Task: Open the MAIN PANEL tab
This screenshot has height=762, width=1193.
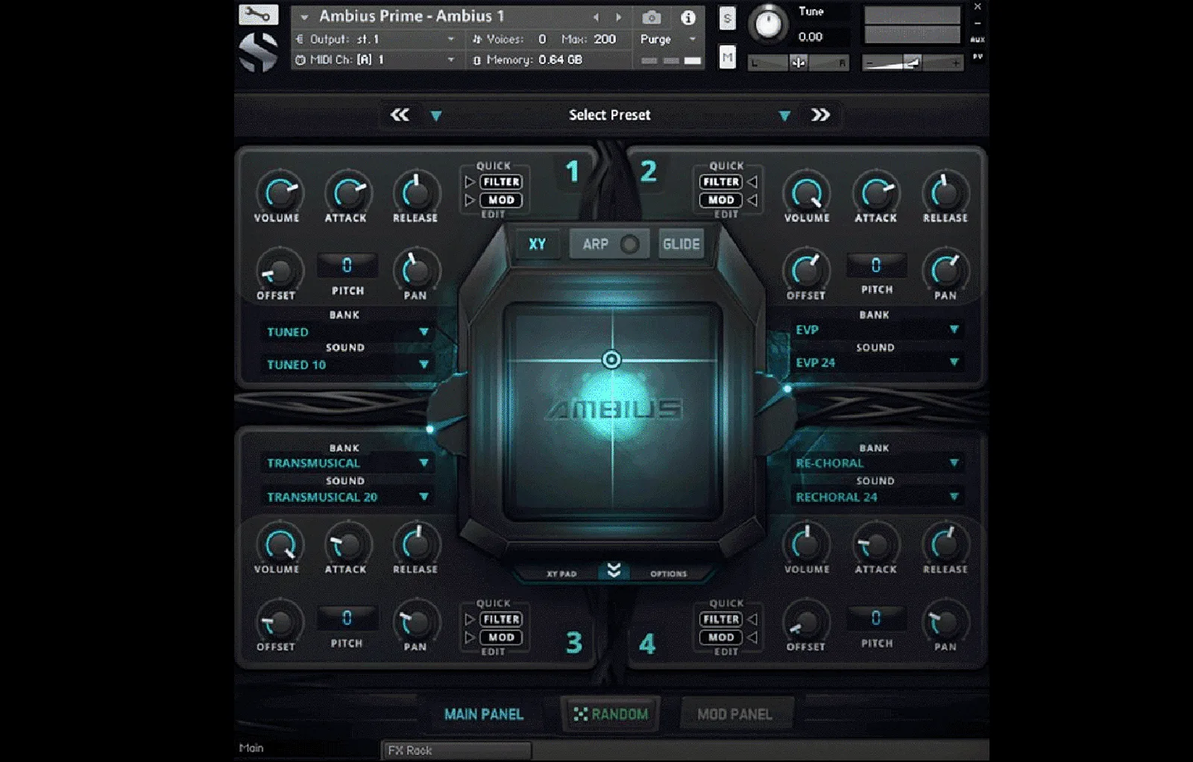Action: 484,714
